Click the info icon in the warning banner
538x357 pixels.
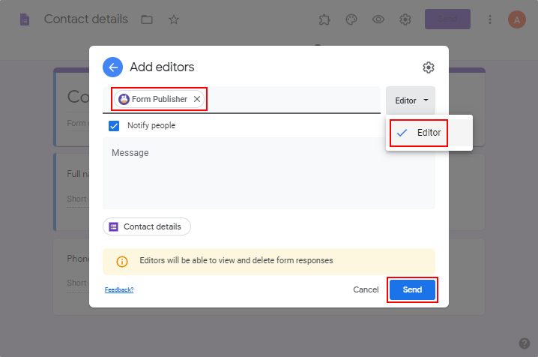point(122,262)
